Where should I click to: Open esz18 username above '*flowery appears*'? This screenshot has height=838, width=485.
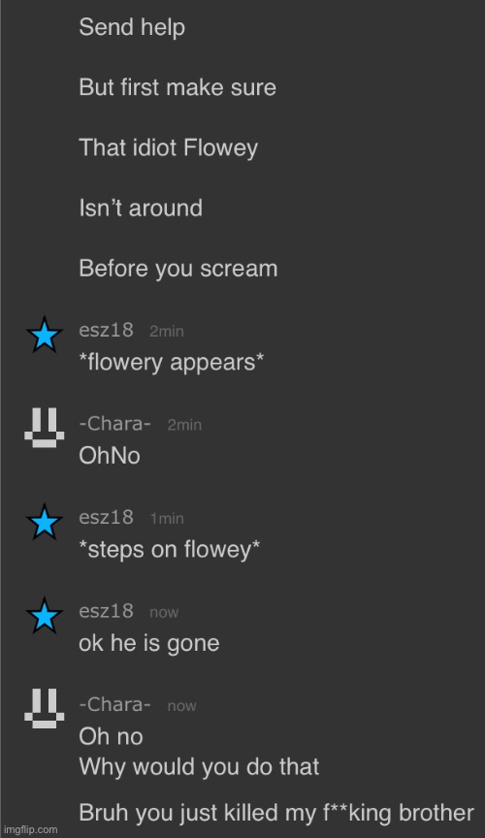[x=106, y=331]
